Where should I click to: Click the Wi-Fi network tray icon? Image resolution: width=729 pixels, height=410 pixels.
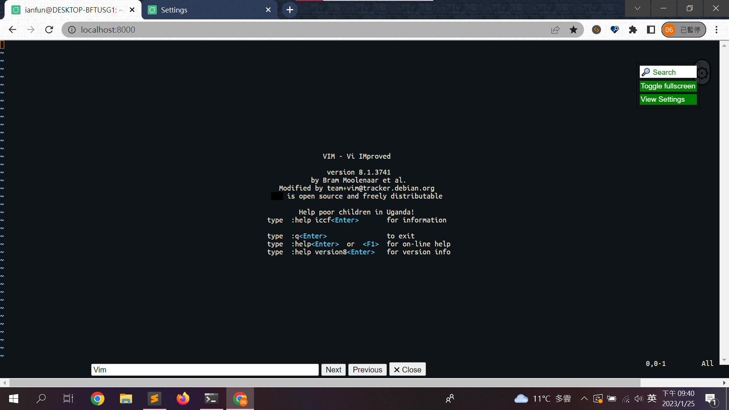pos(626,399)
